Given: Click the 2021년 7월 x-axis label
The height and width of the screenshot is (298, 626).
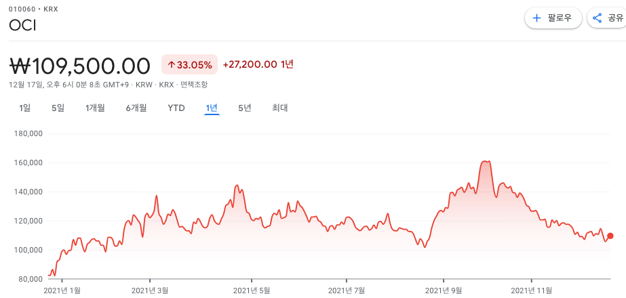Looking at the screenshot, I should 347,291.
